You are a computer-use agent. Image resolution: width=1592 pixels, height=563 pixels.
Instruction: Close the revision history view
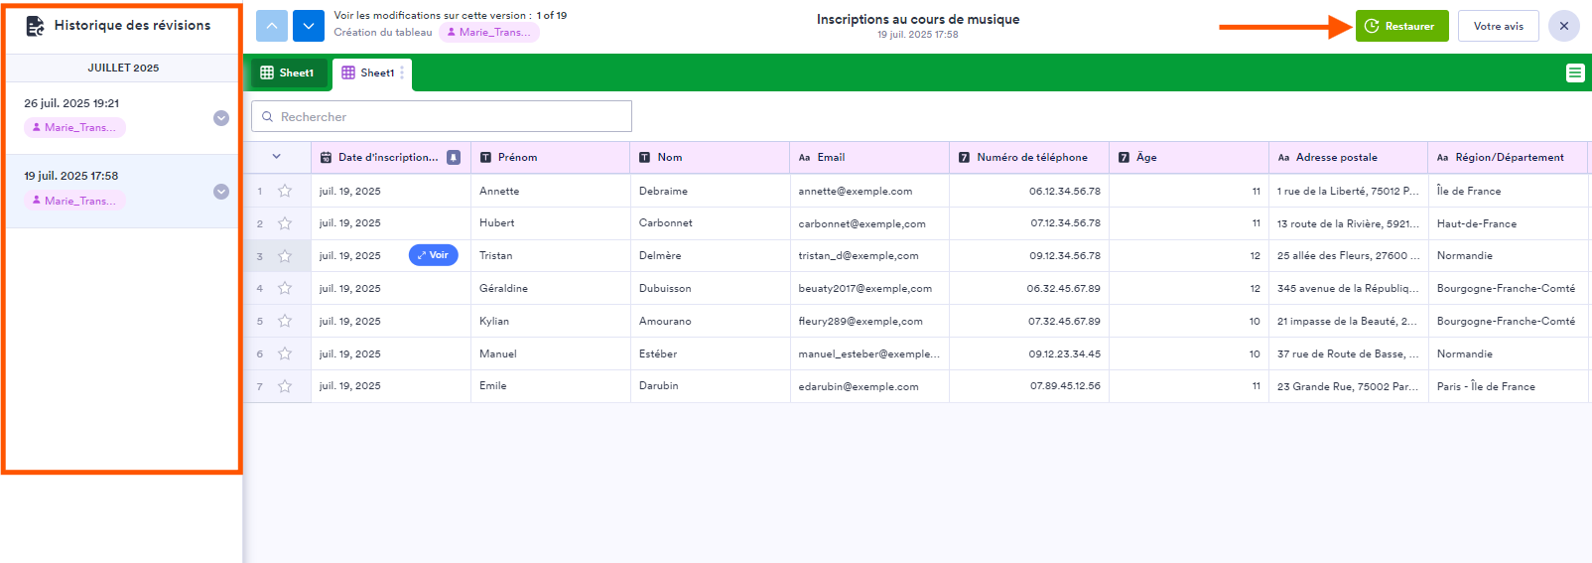1564,26
